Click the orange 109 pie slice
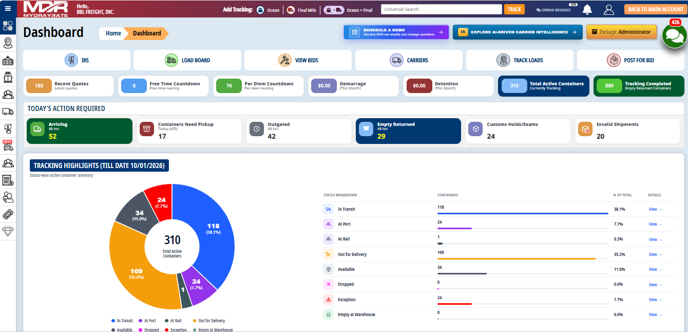The width and height of the screenshot is (688, 332). coord(136,273)
